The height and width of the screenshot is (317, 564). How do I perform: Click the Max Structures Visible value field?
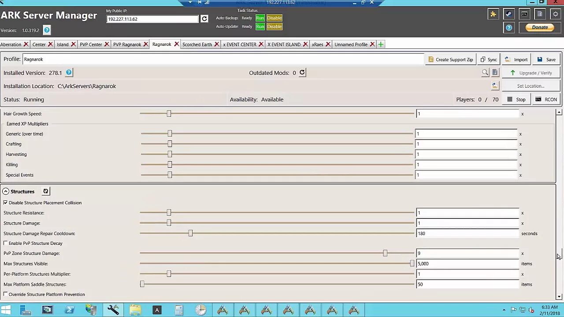(468, 264)
